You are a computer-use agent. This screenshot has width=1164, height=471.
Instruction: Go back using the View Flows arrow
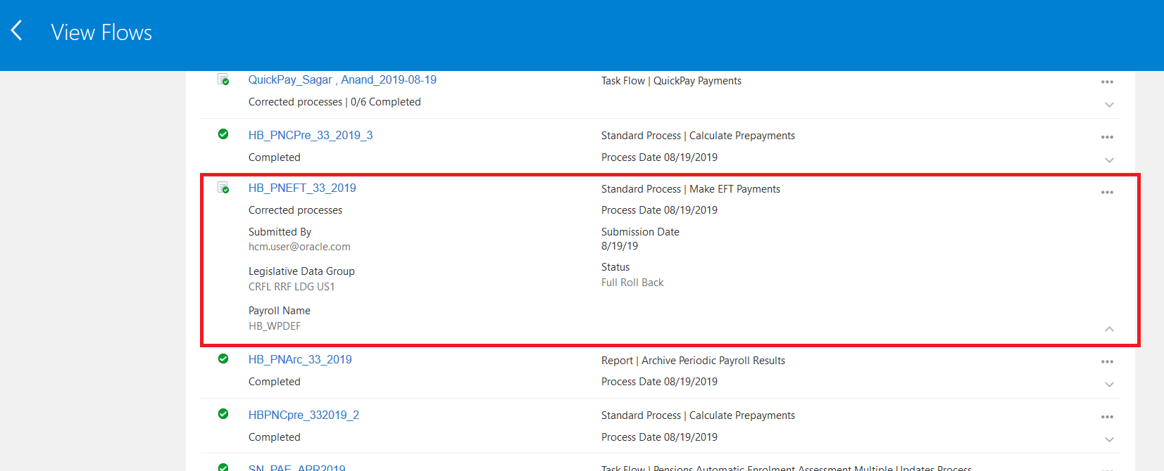pos(17,30)
